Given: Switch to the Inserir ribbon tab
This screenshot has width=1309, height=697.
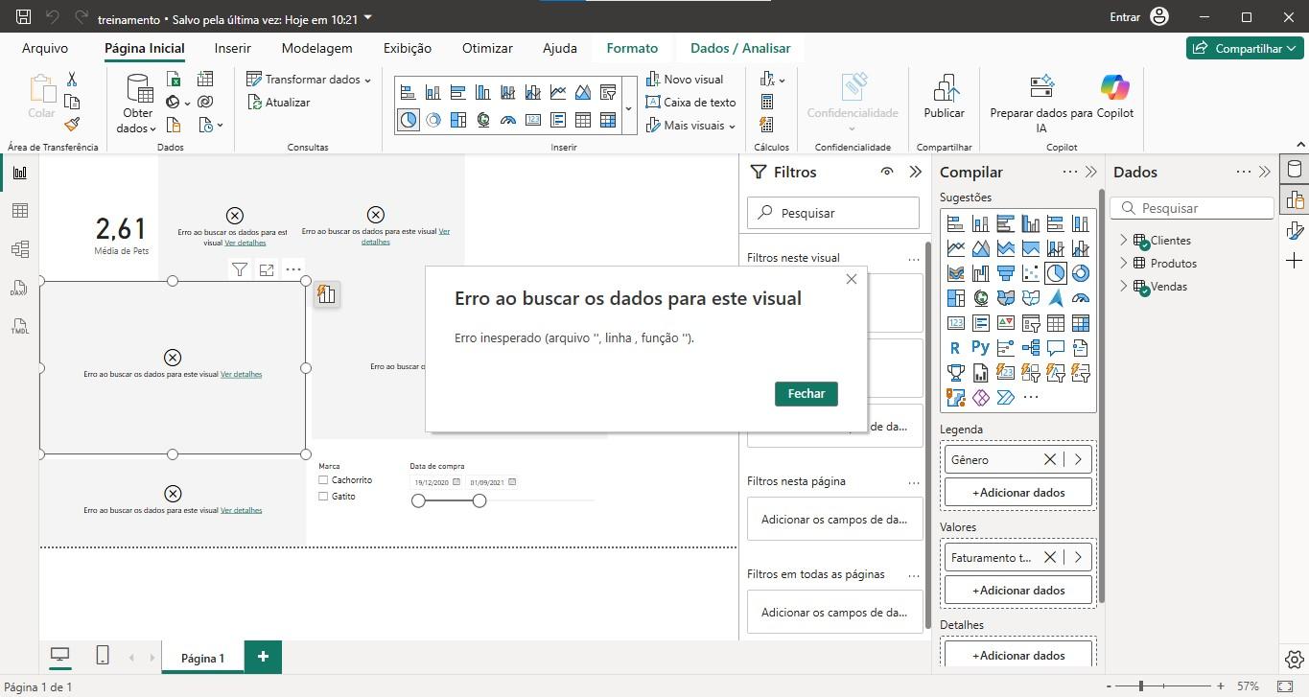Looking at the screenshot, I should pyautogui.click(x=233, y=48).
